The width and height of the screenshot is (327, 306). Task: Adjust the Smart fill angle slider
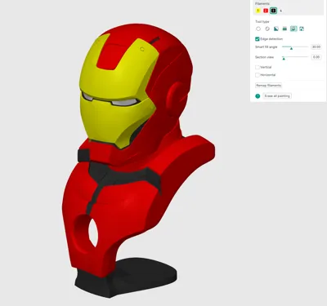[291, 47]
